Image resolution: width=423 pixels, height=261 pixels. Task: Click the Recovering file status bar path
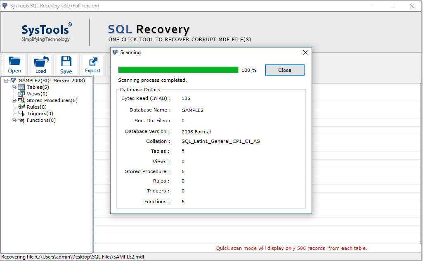(73, 257)
